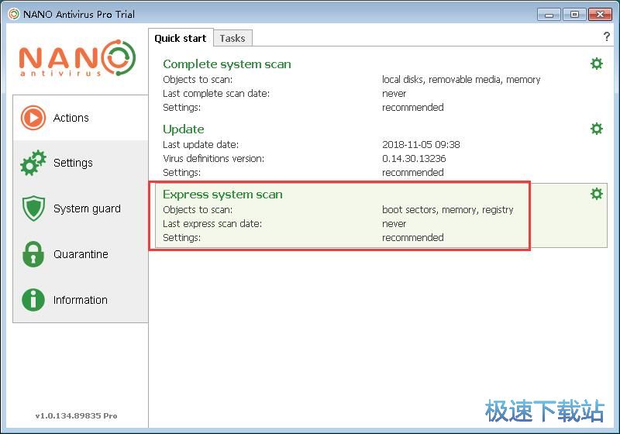Open Quarantine sidebar label
Screen dimensions: 620x434
[x=81, y=254]
